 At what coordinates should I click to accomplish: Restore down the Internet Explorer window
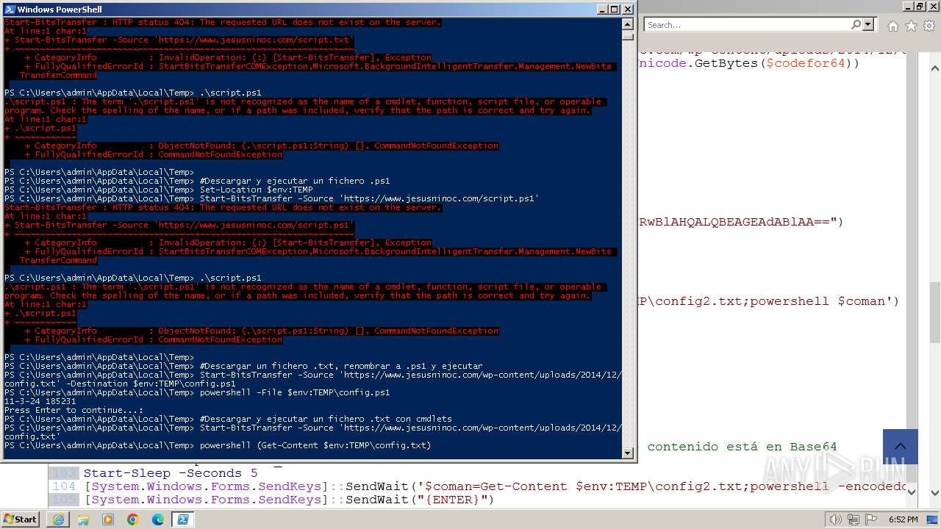[919, 6]
